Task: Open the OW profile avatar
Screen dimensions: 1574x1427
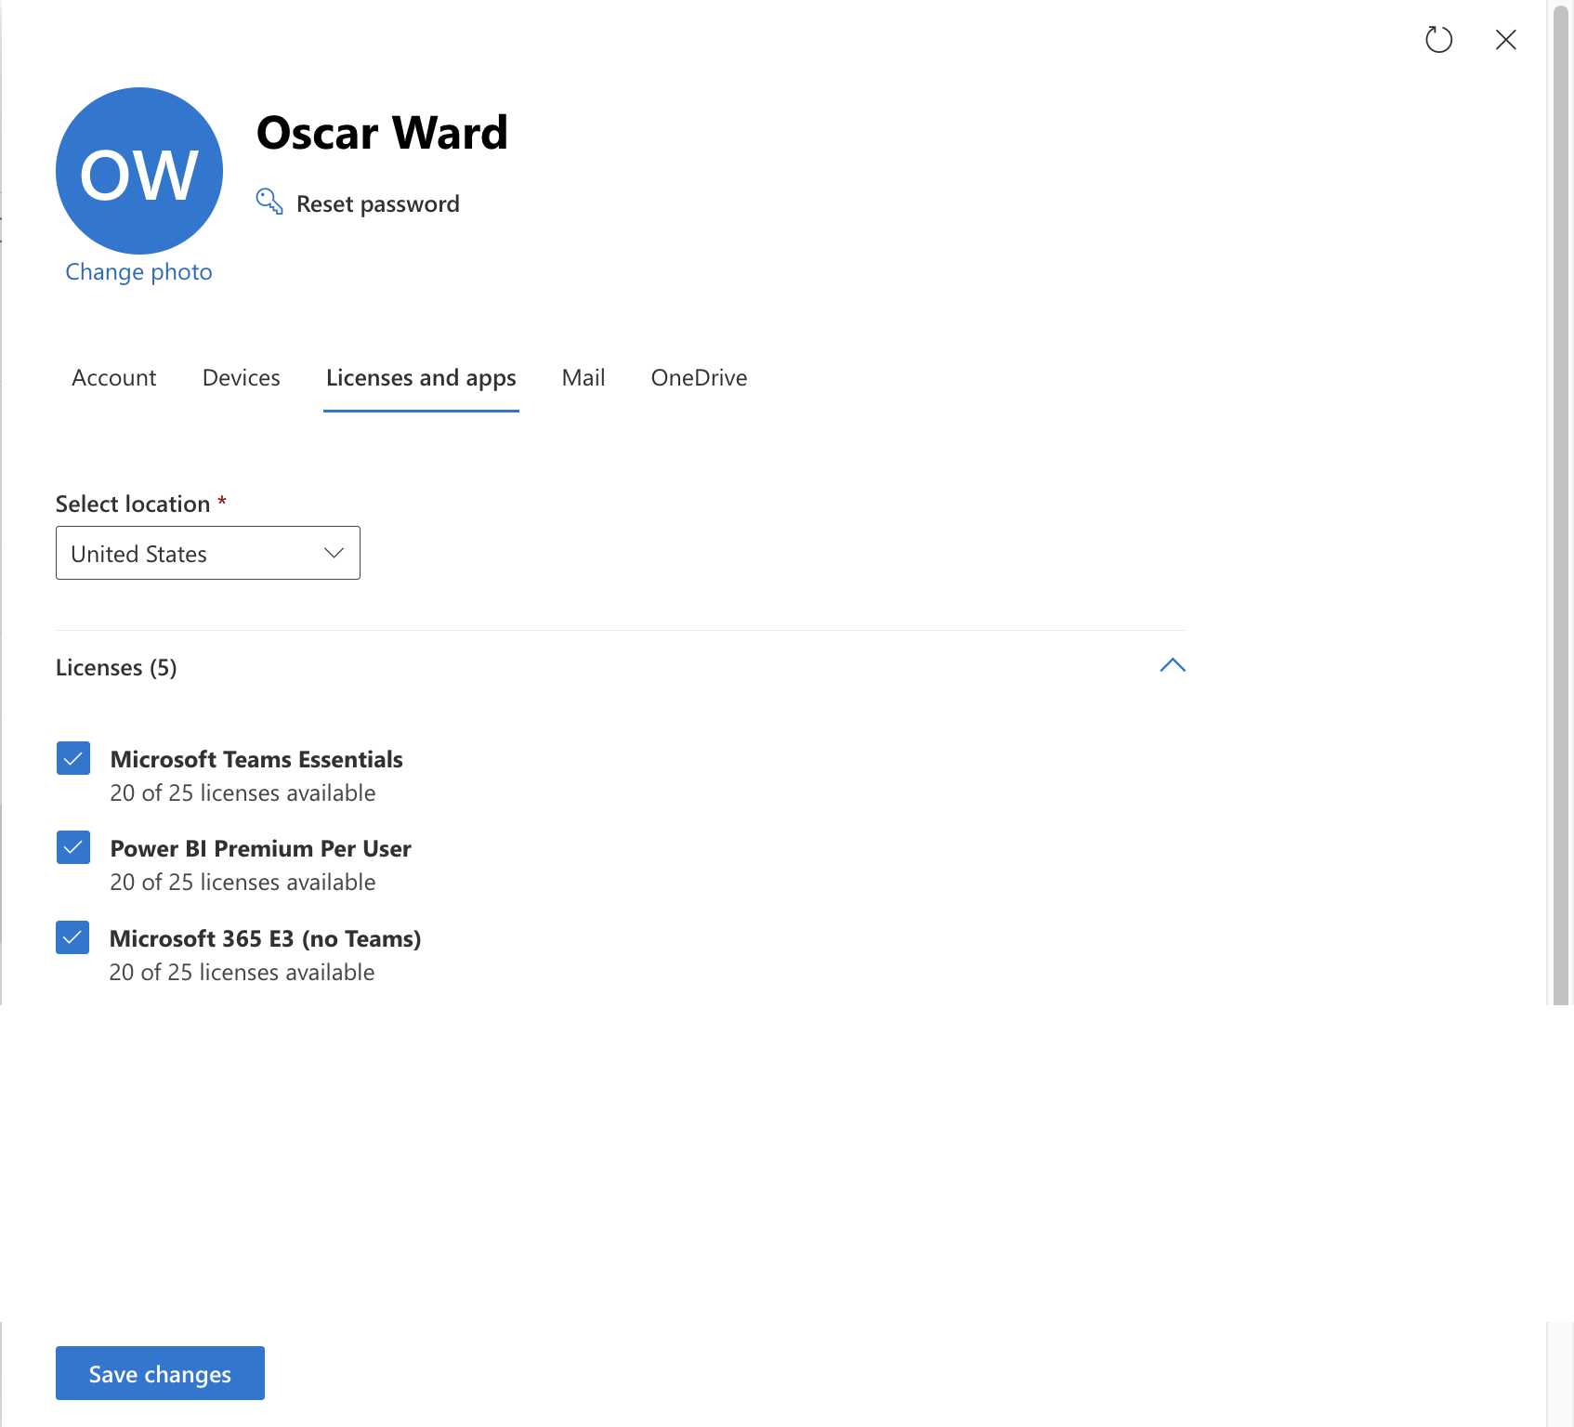Action: 139,171
